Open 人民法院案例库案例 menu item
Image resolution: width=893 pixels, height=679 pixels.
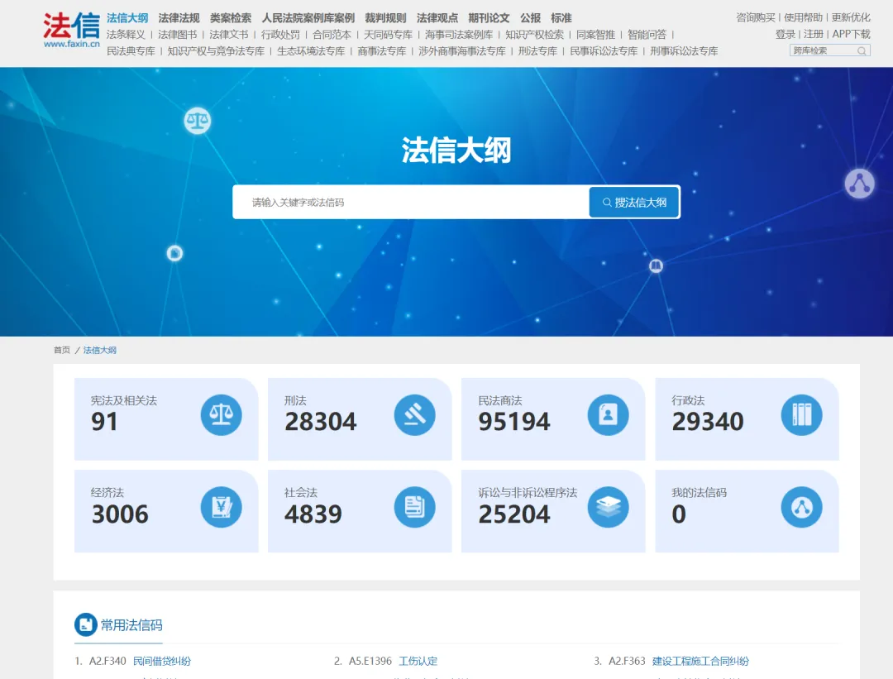coord(308,18)
